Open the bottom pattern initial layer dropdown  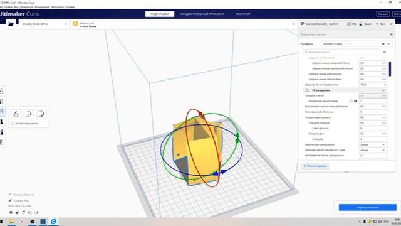(373, 150)
